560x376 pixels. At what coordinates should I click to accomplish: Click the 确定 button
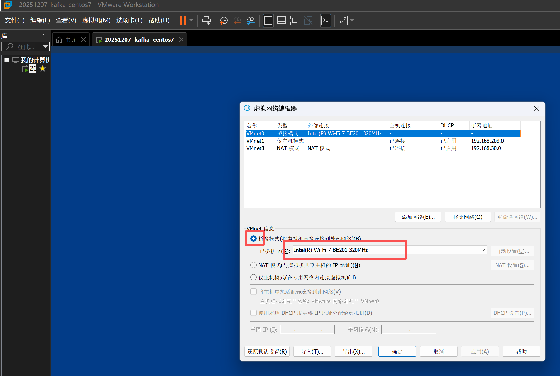(397, 351)
